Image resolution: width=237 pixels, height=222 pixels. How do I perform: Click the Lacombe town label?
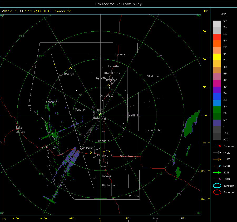(x=114, y=66)
